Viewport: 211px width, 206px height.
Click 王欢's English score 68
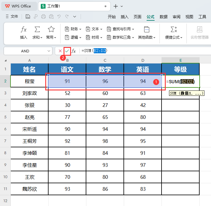click(x=143, y=177)
